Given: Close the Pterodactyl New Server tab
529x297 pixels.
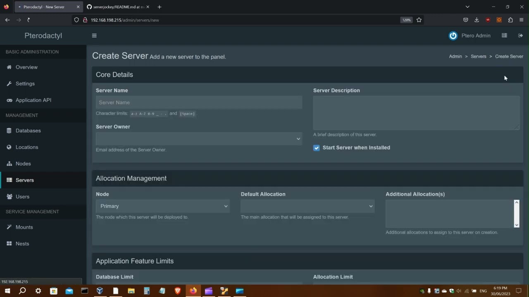Looking at the screenshot, I should pyautogui.click(x=78, y=7).
